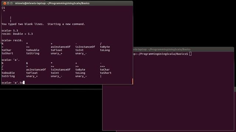Click the shell prompt cursor in the back terminal
The height and width of the screenshot is (132, 236).
pos(190,54)
